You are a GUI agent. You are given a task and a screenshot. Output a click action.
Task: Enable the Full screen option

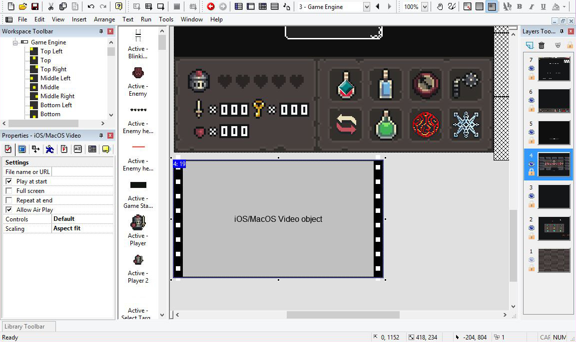(9, 190)
